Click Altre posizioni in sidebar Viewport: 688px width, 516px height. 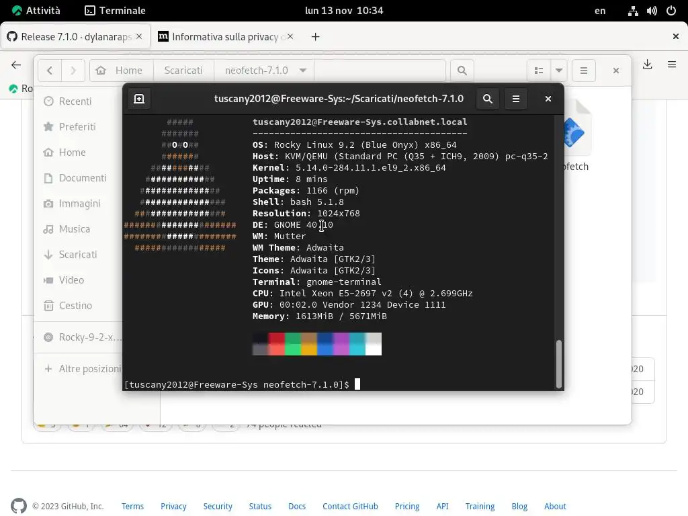[x=79, y=369]
